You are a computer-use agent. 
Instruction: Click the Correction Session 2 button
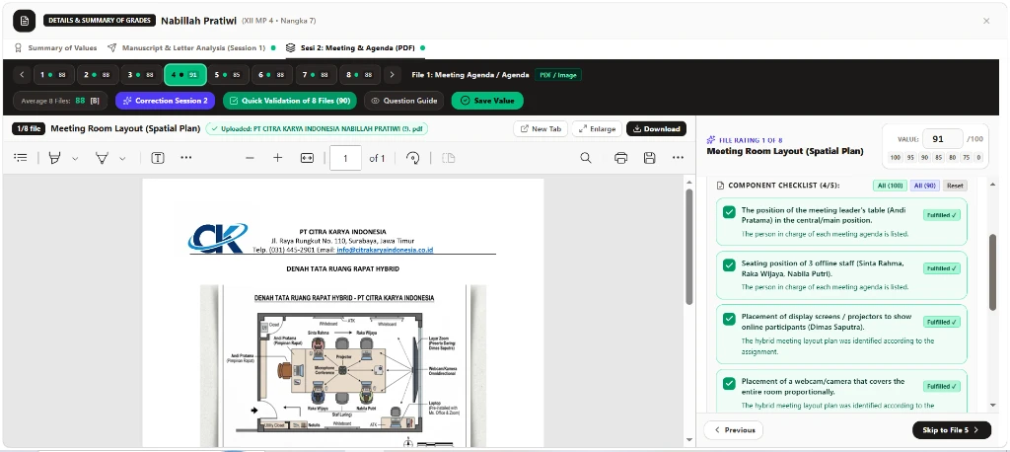166,101
